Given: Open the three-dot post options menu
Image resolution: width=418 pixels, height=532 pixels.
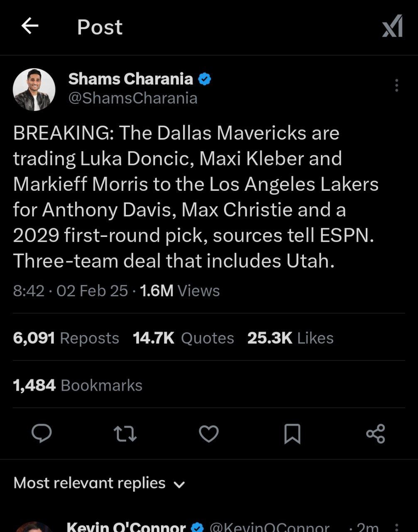Looking at the screenshot, I should click(396, 85).
